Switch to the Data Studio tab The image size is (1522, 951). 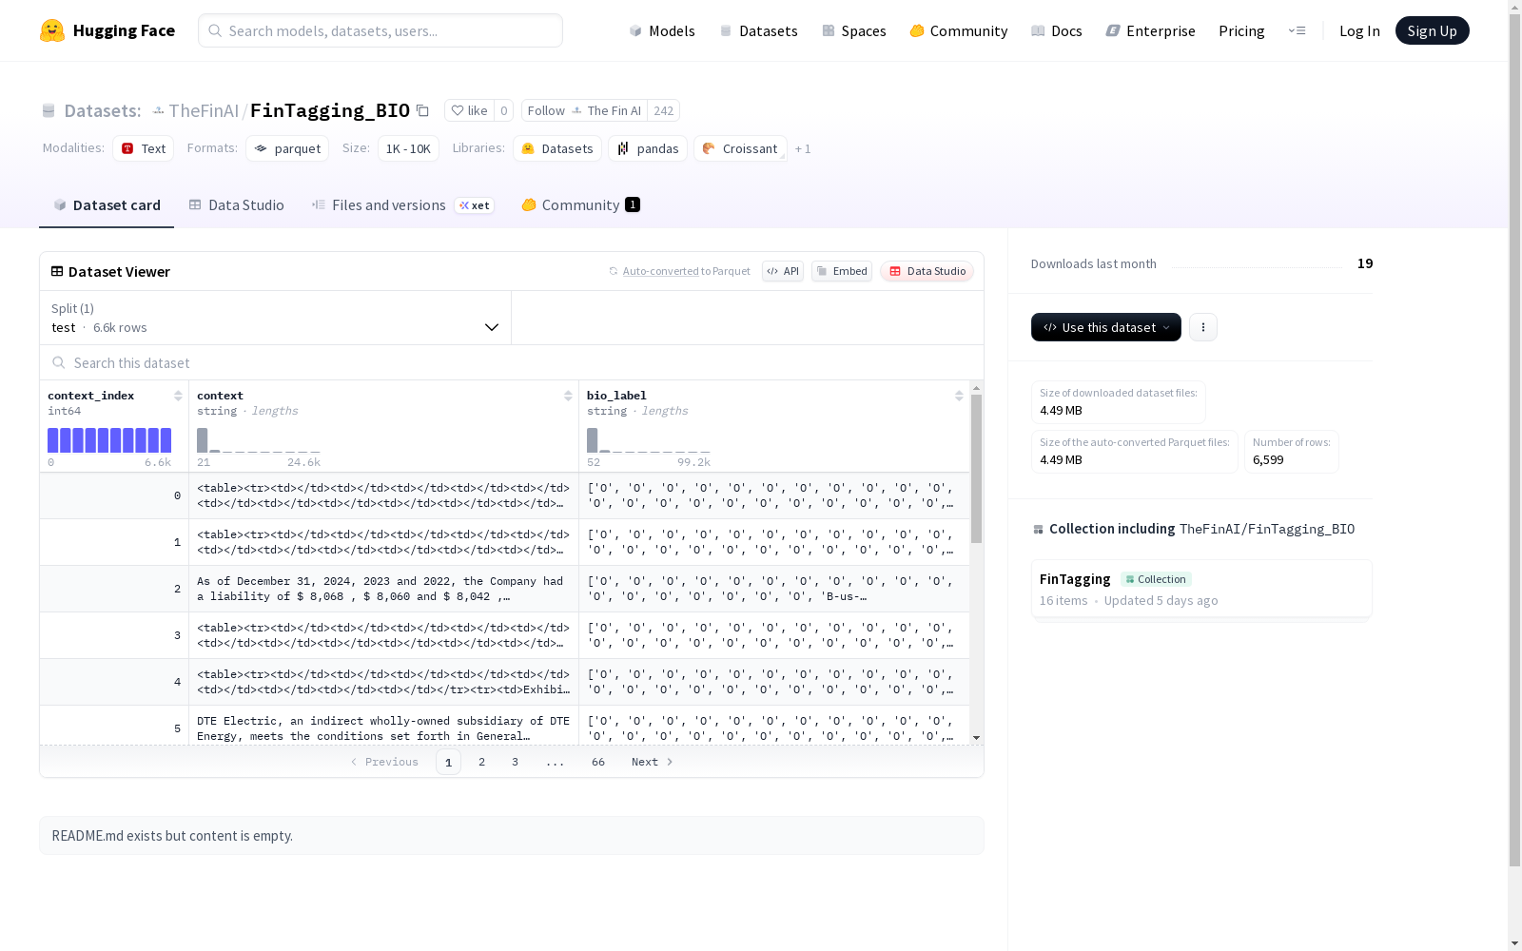tap(237, 205)
